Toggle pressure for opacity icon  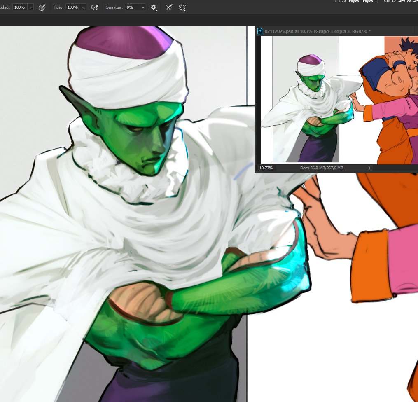coord(42,7)
